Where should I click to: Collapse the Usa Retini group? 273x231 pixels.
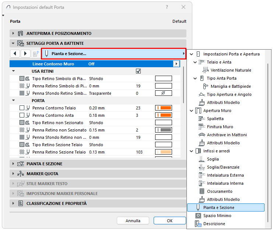click(13, 71)
